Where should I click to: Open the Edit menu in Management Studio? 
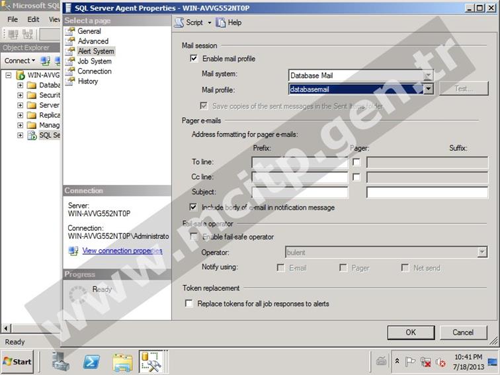point(33,19)
